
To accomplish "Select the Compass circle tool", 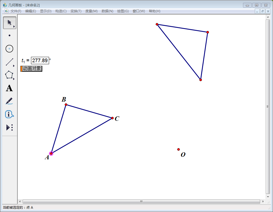I will click(10, 49).
